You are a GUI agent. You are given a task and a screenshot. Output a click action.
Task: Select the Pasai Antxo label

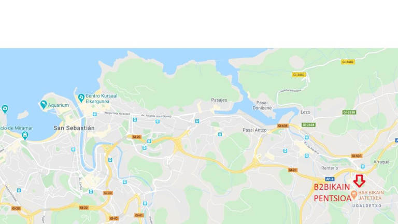point(254,130)
